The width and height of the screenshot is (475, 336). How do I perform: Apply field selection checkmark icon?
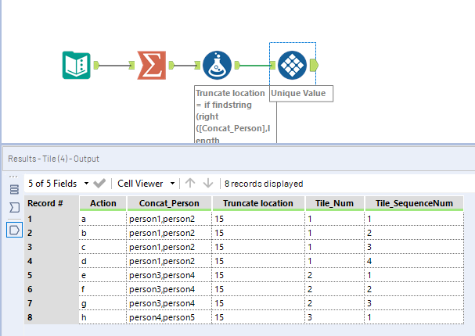point(99,184)
